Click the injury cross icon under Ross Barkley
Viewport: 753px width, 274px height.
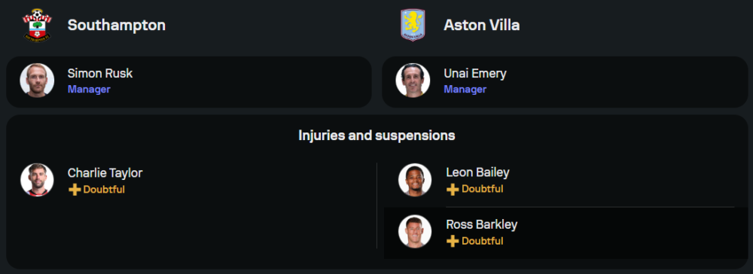pyautogui.click(x=453, y=241)
